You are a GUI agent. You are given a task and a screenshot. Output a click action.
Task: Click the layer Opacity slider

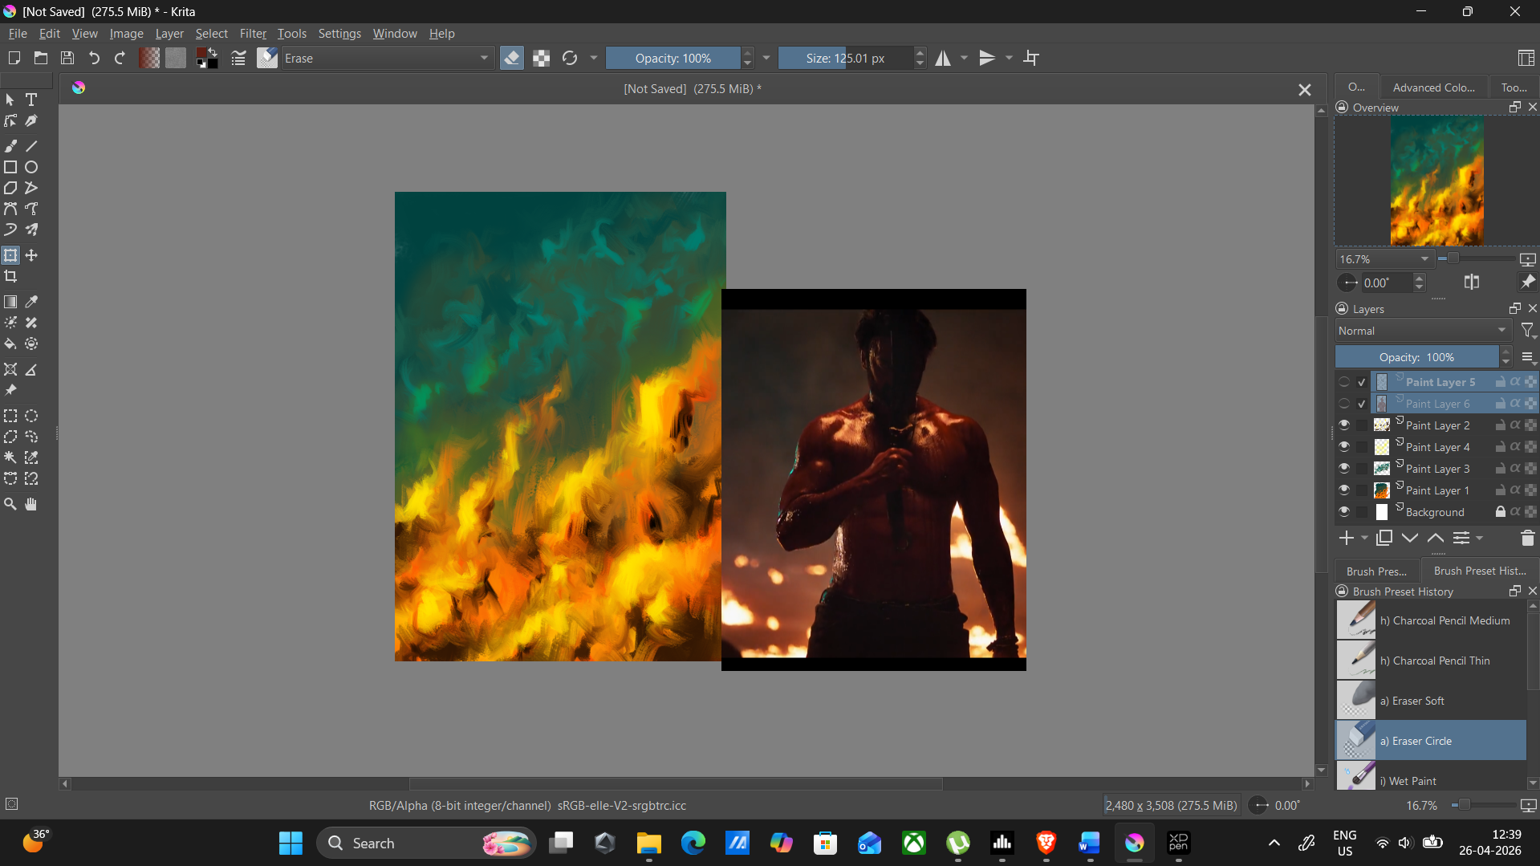1416,357
